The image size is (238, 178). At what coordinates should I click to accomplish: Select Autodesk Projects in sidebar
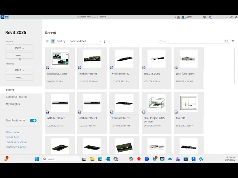[16, 97]
